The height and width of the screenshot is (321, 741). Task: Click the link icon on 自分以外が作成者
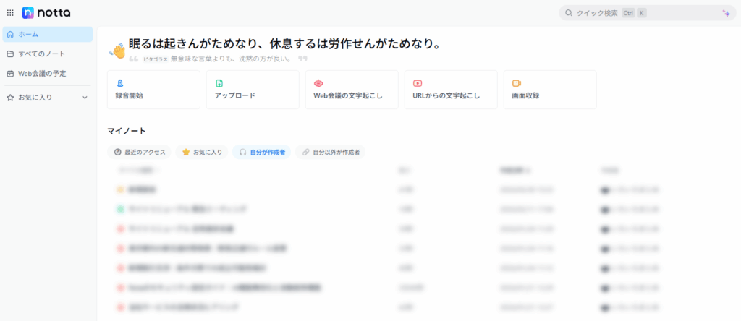point(306,152)
